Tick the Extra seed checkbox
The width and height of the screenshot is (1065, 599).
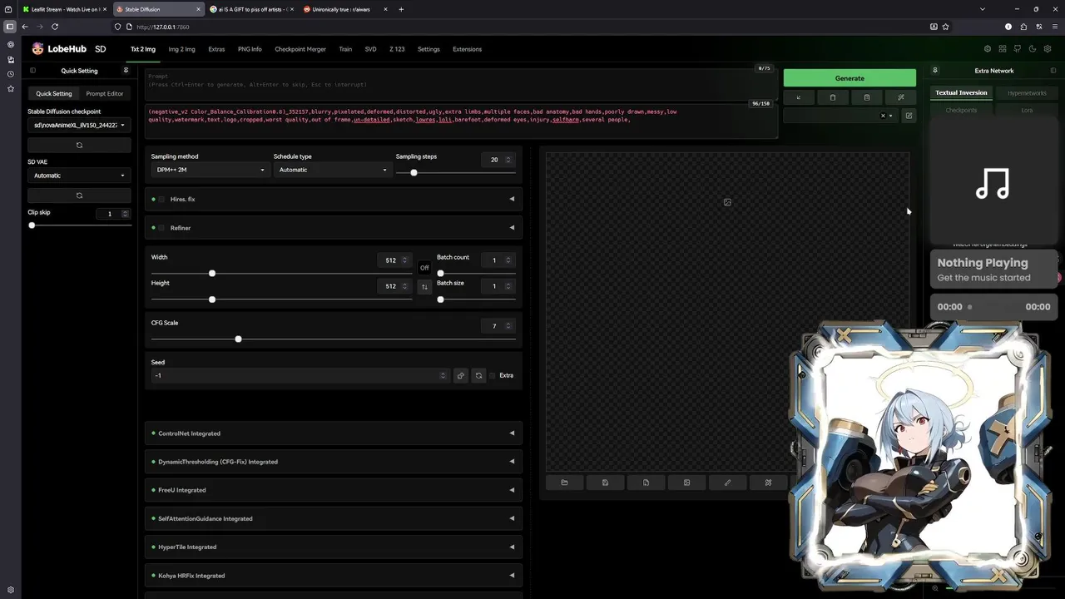[493, 376]
